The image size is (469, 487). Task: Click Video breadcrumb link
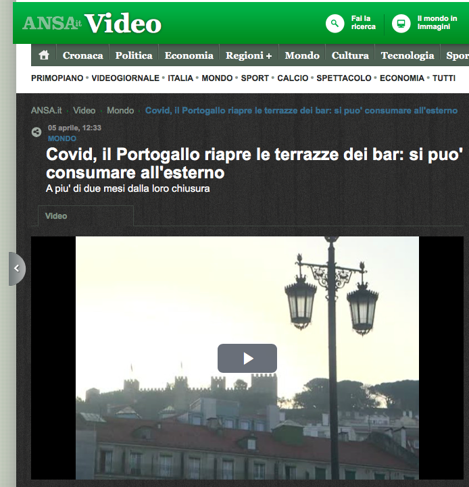click(x=84, y=111)
